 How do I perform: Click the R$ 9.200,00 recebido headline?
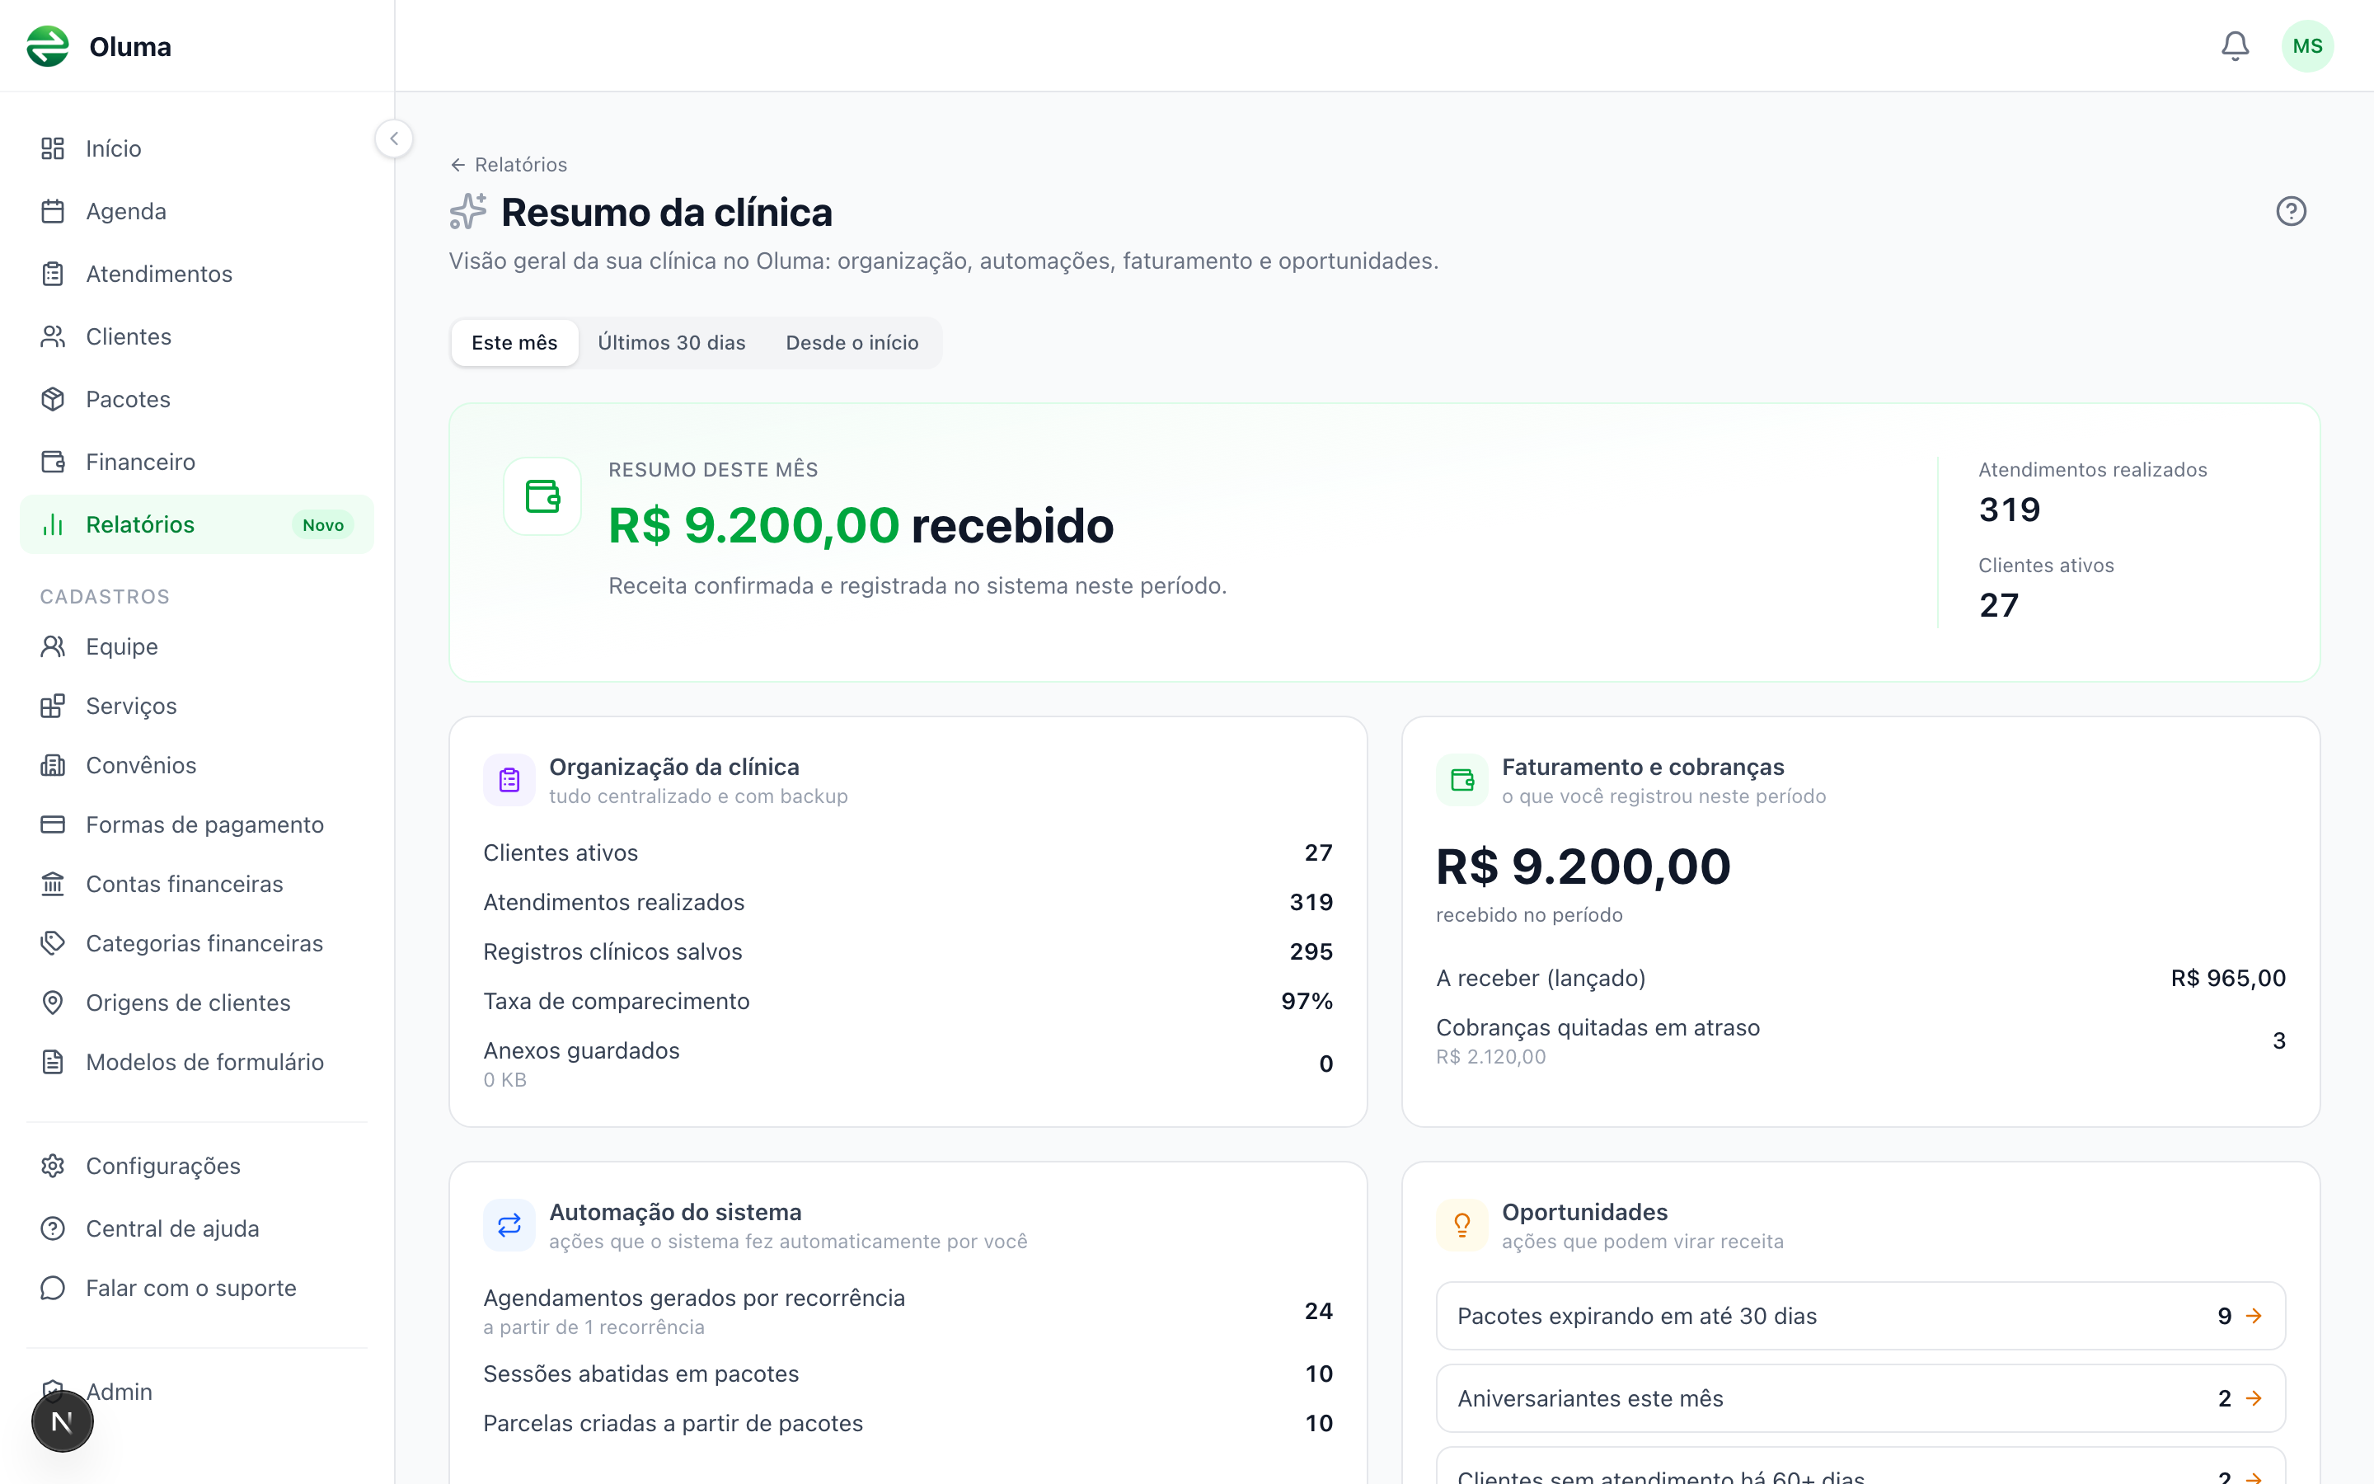pyautogui.click(x=861, y=525)
